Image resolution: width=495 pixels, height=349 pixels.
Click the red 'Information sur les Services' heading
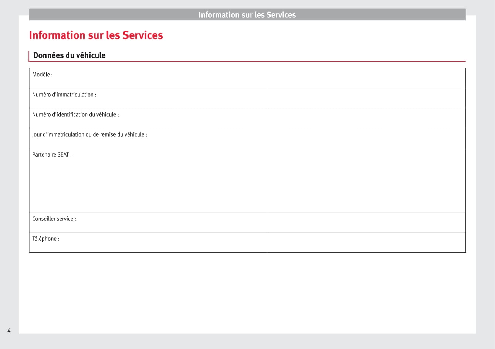click(96, 35)
